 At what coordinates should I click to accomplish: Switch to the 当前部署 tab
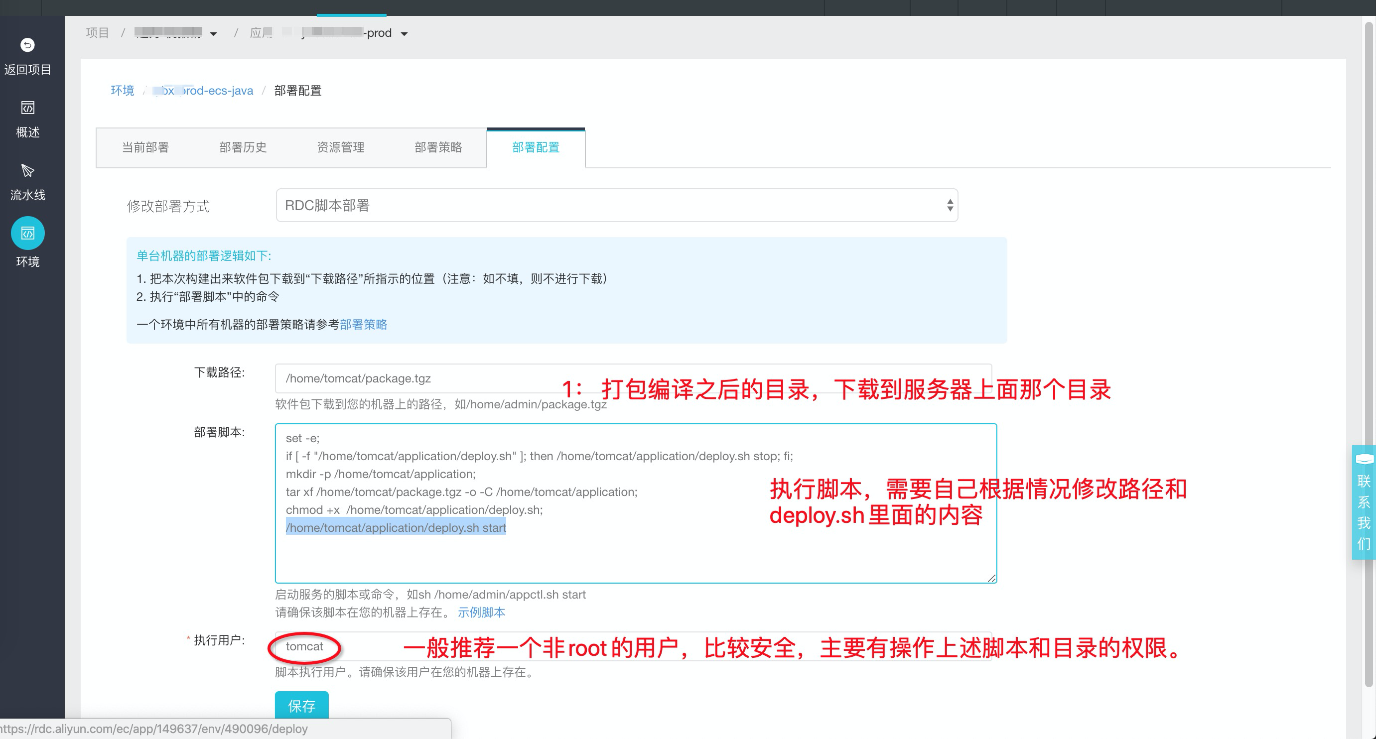[145, 147]
